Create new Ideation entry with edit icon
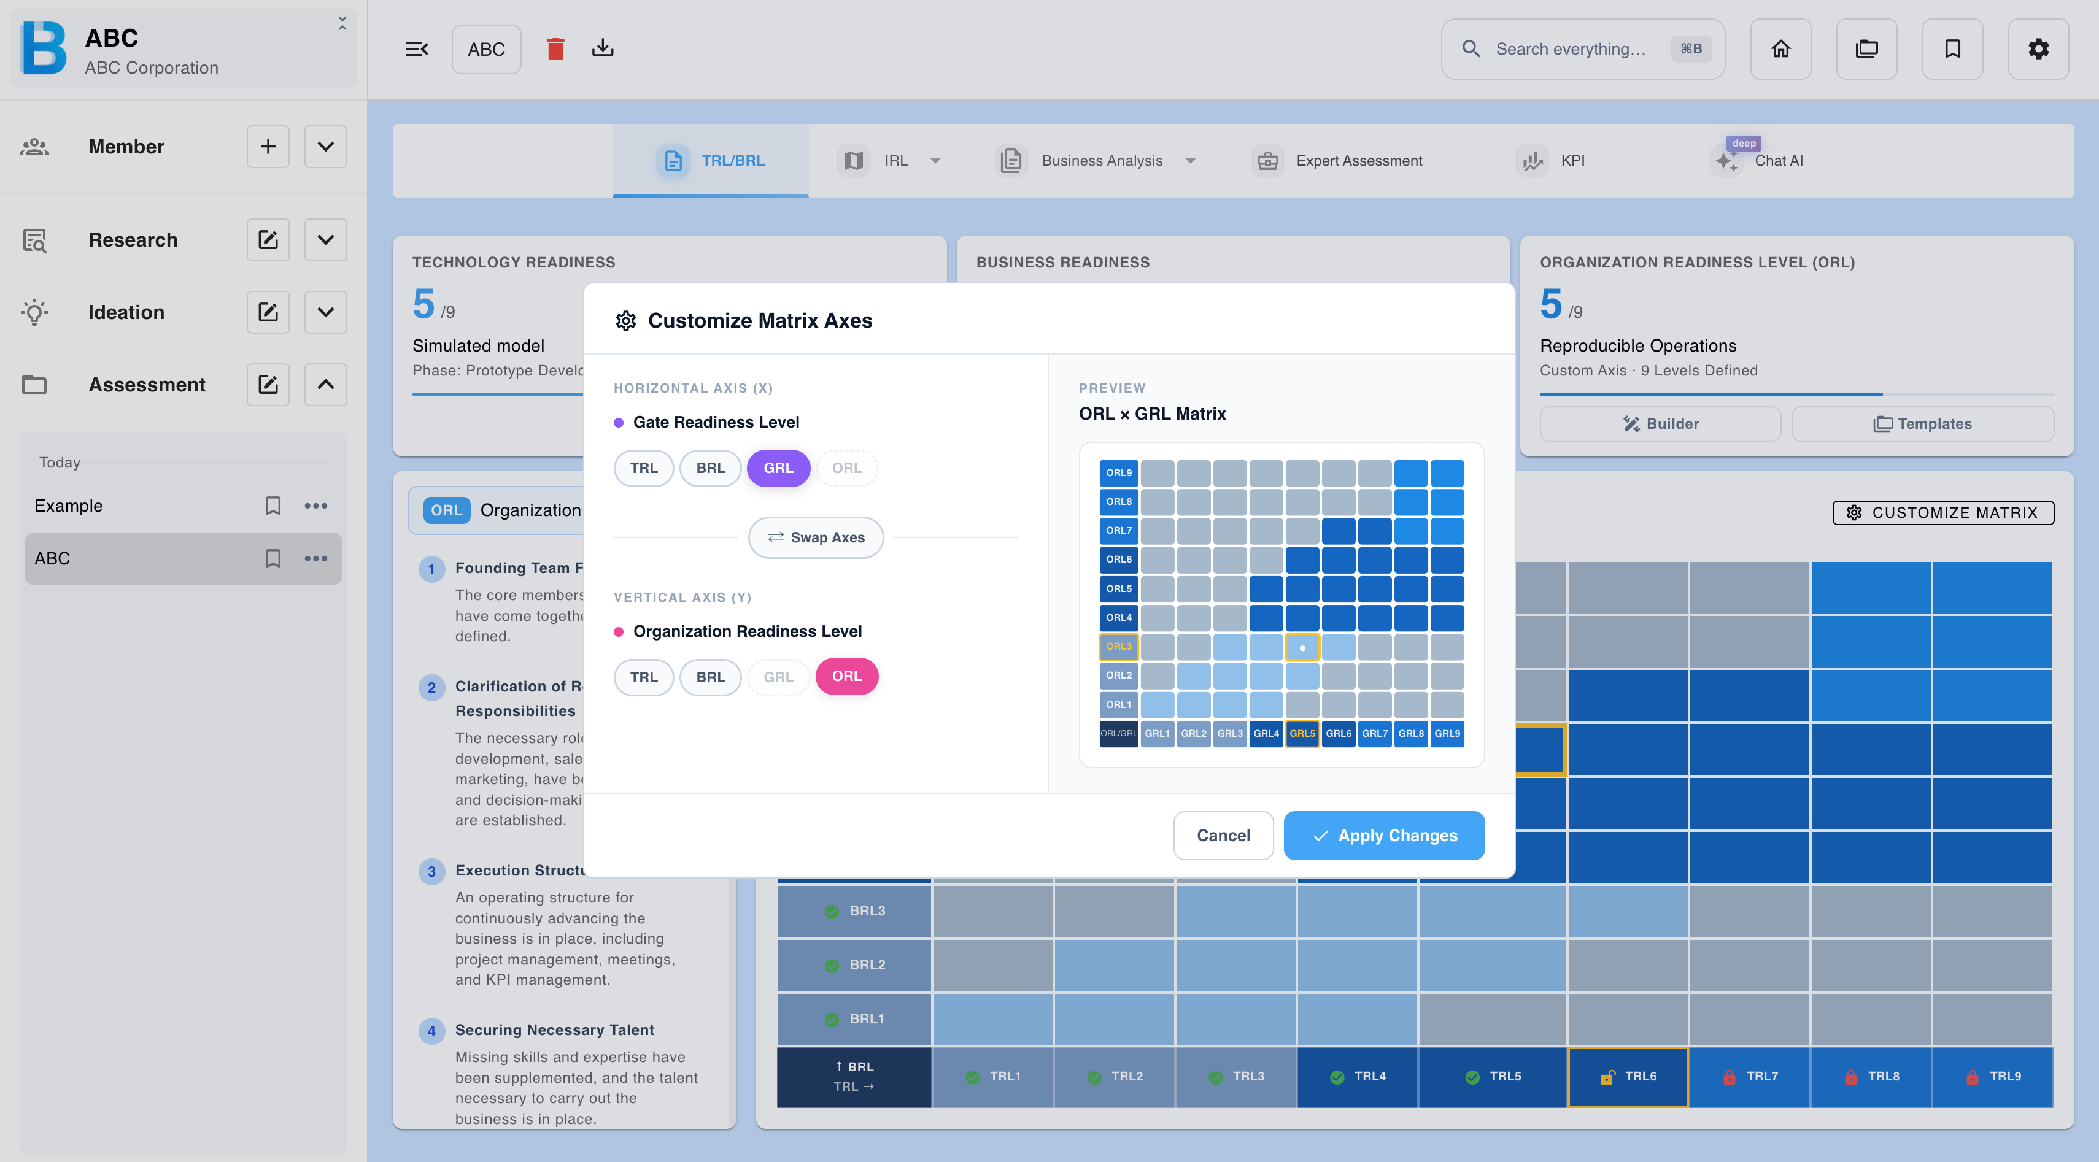 click(x=268, y=312)
